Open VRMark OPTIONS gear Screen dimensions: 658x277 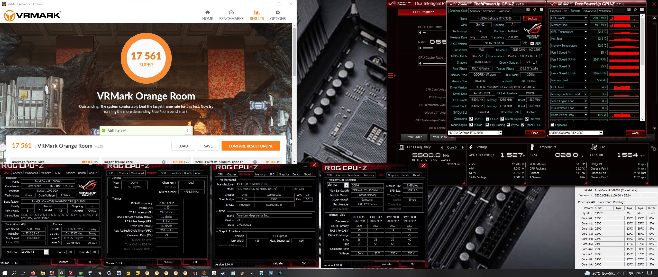[278, 15]
